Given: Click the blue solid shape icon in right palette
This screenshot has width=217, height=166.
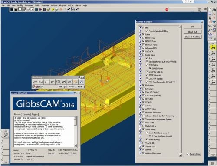Looking at the screenshot, I should point(214,22).
